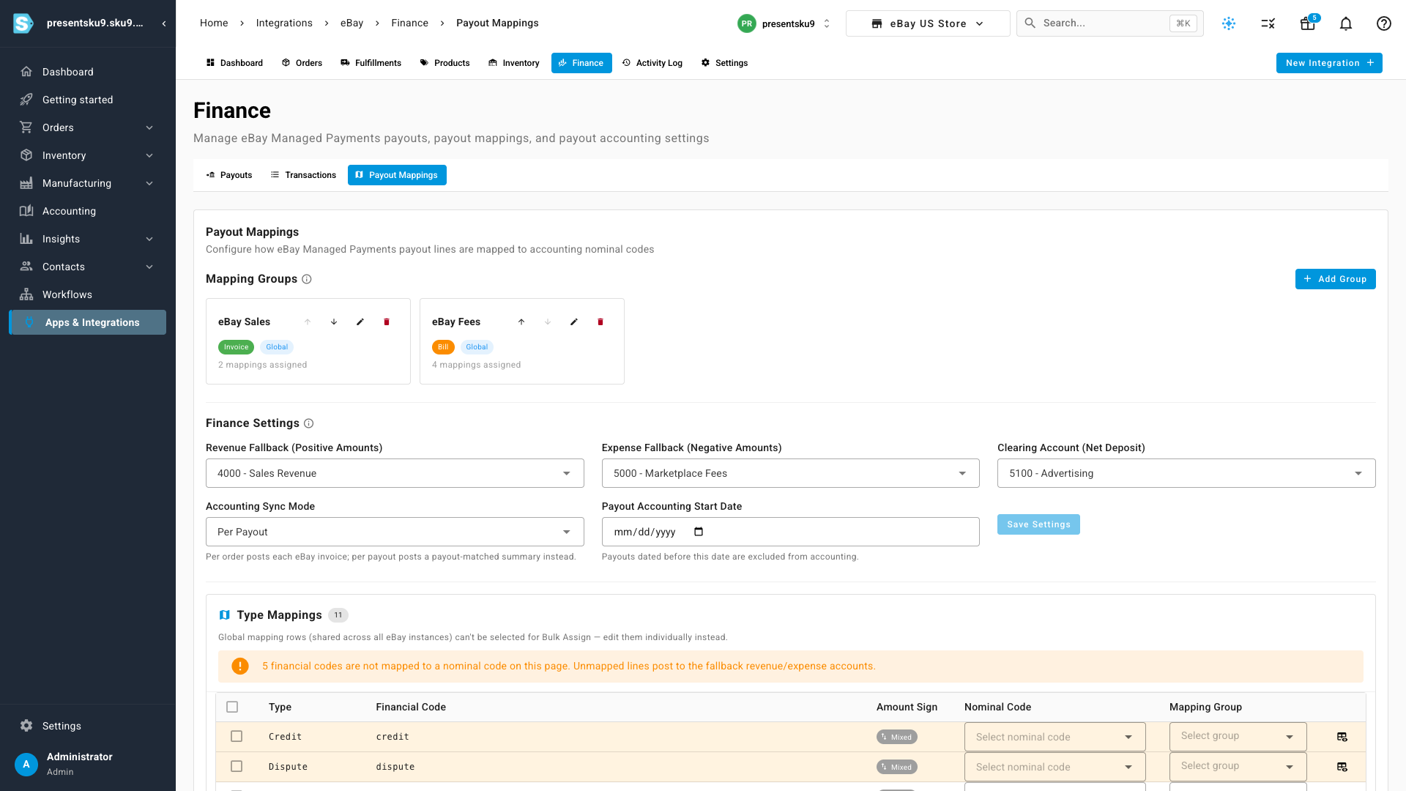Screen dimensions: 1406x791
Task: Open Expense Fallback dropdown
Action: click(790, 473)
